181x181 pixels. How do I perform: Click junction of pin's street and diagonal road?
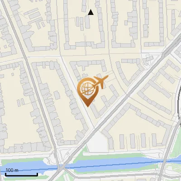[x=94, y=128]
